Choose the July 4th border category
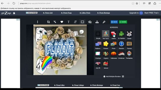Image resolution: width=161 pixels, height=90 pixels. [98, 65]
